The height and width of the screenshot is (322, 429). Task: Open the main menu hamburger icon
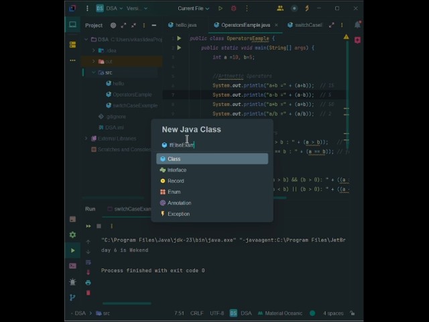87,9
